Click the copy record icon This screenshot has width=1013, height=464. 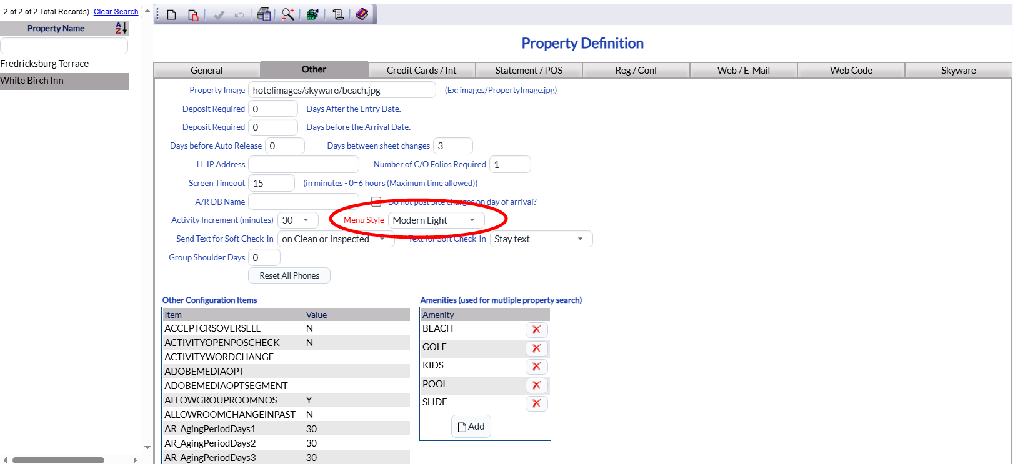pos(193,15)
